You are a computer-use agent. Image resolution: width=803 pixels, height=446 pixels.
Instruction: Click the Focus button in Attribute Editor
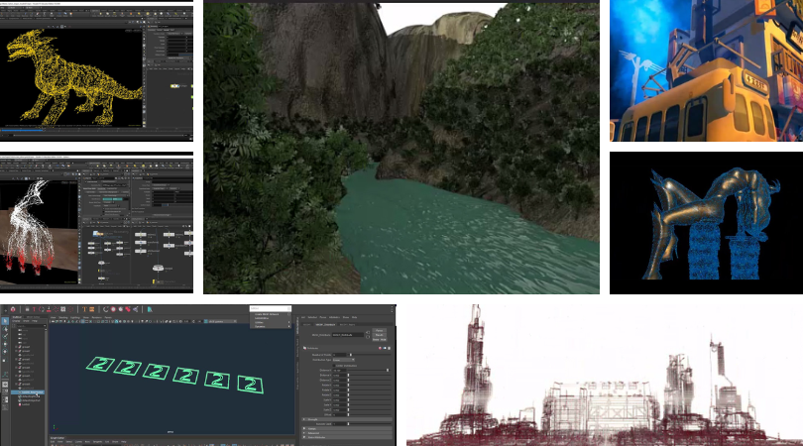[x=380, y=329]
